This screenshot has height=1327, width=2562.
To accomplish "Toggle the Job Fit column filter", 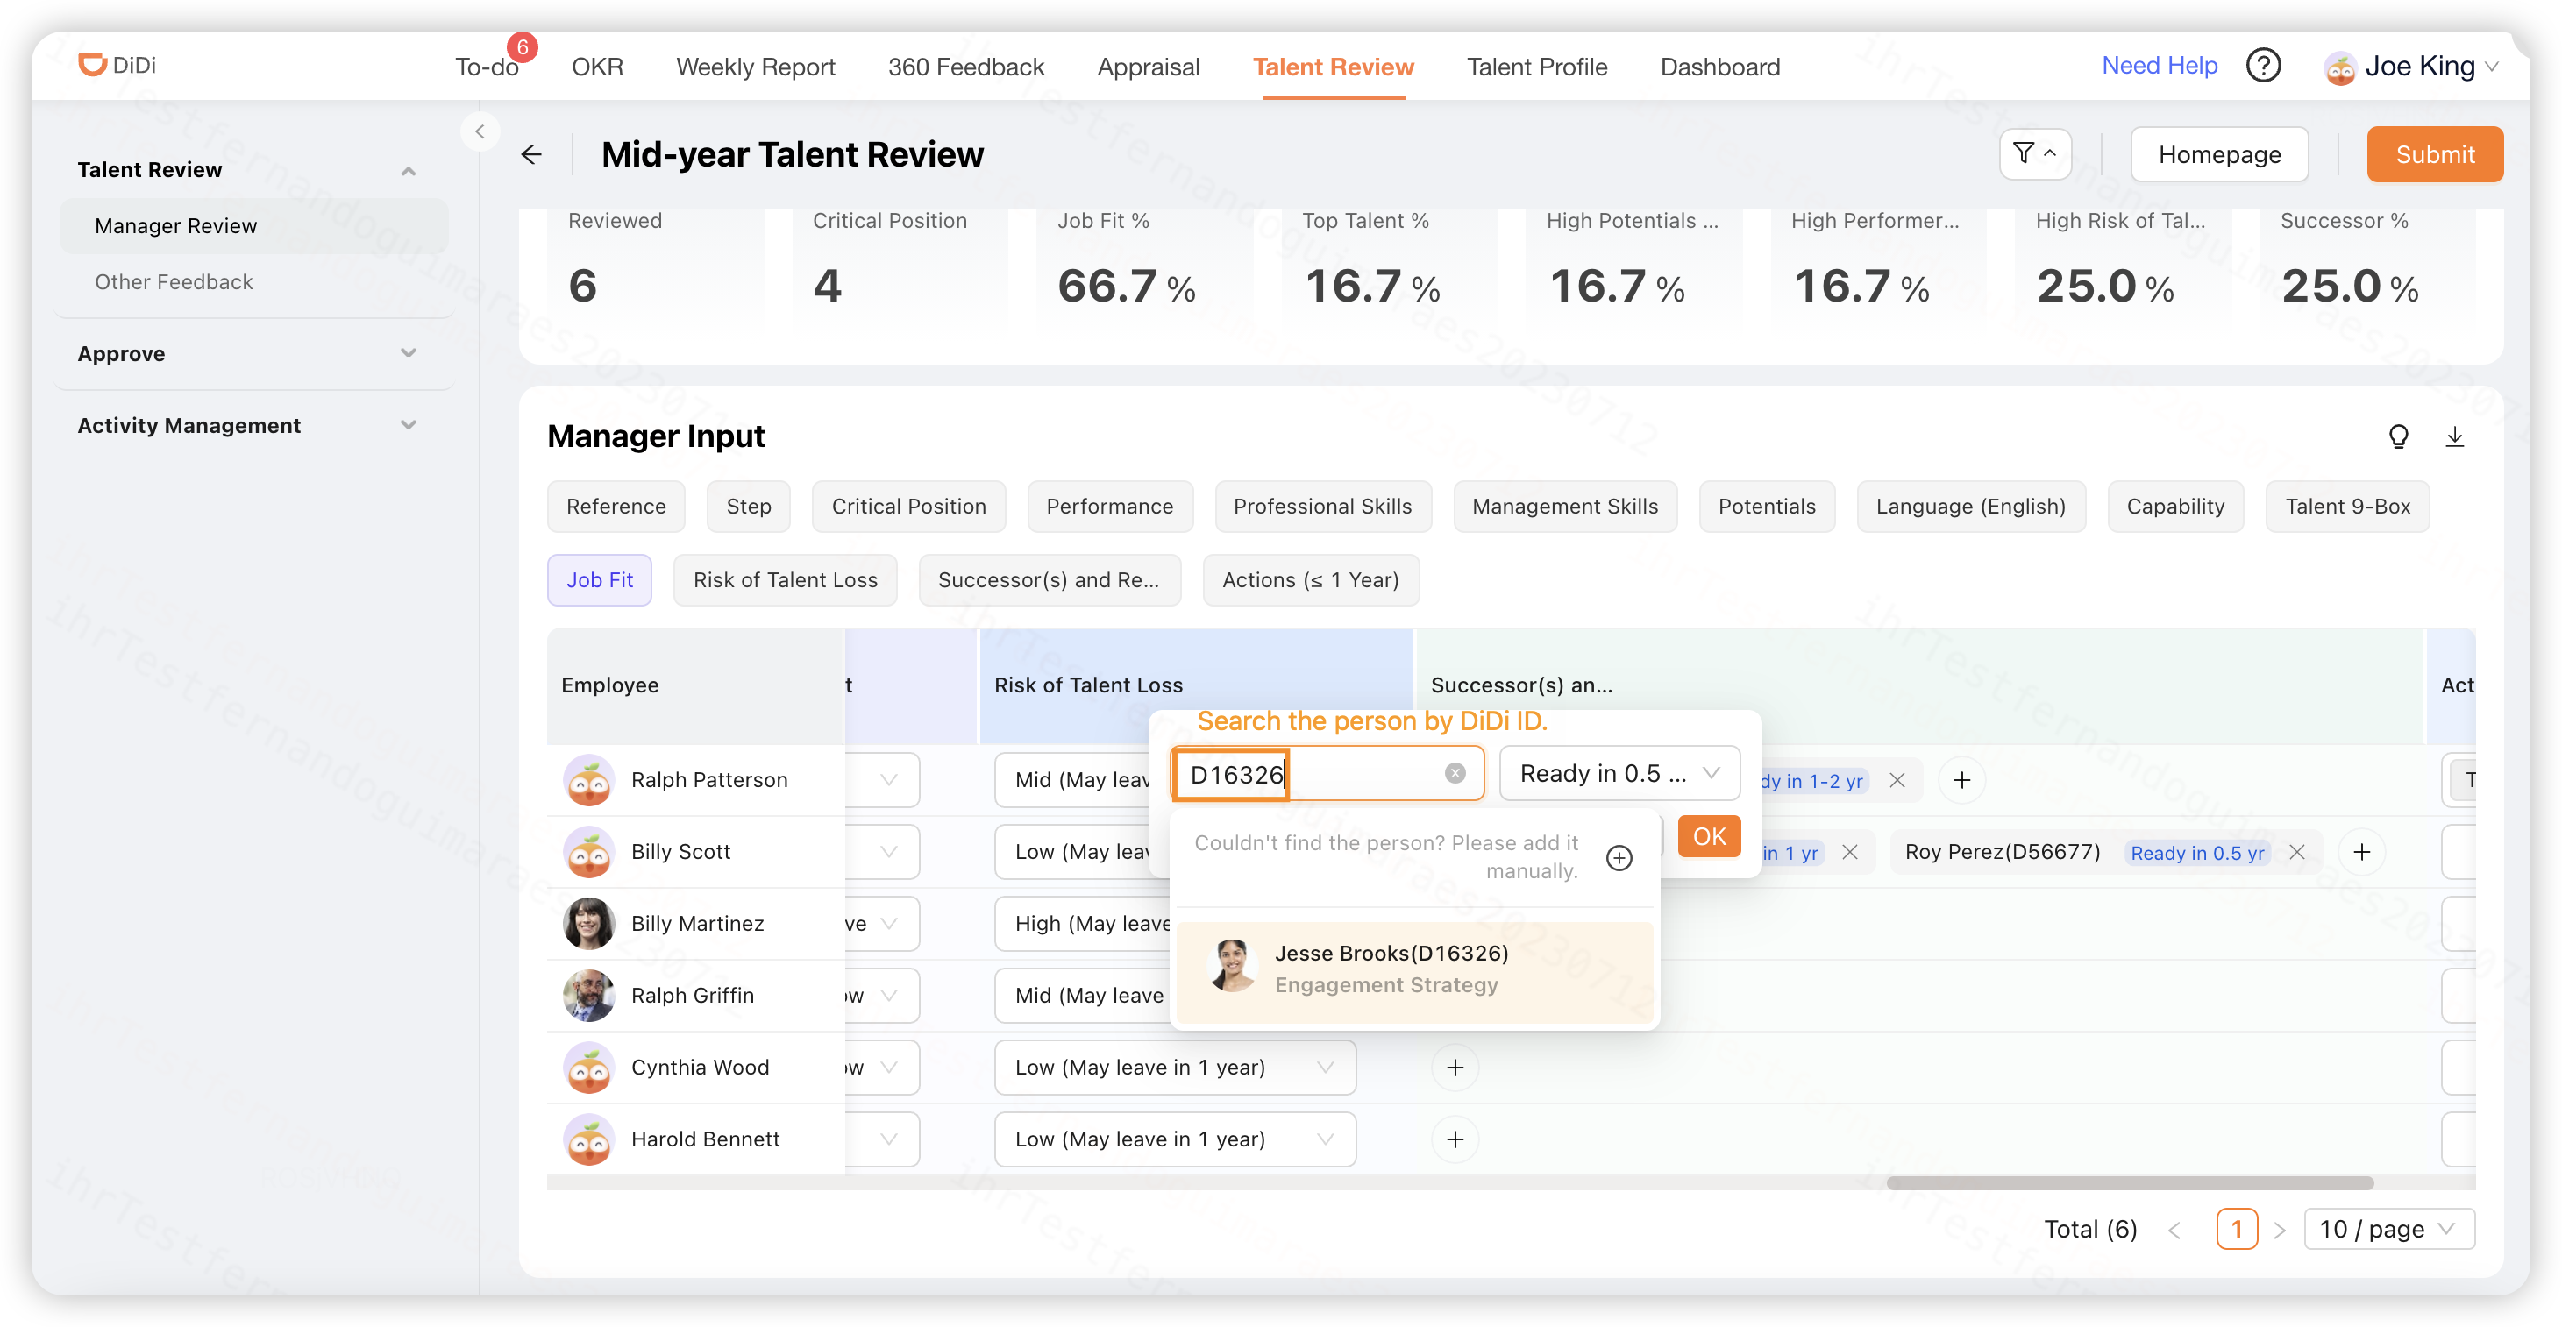I will coord(599,579).
